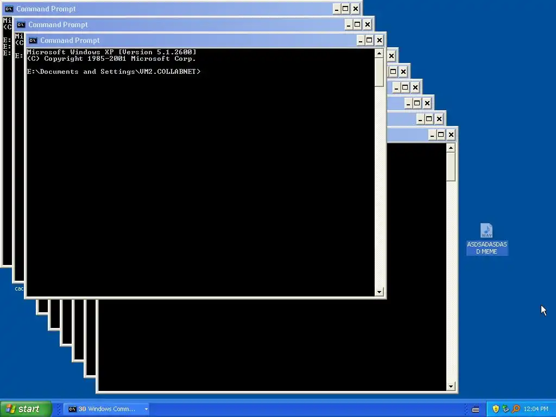Click the down arrow on the far-right window's scrollbar

[451, 387]
